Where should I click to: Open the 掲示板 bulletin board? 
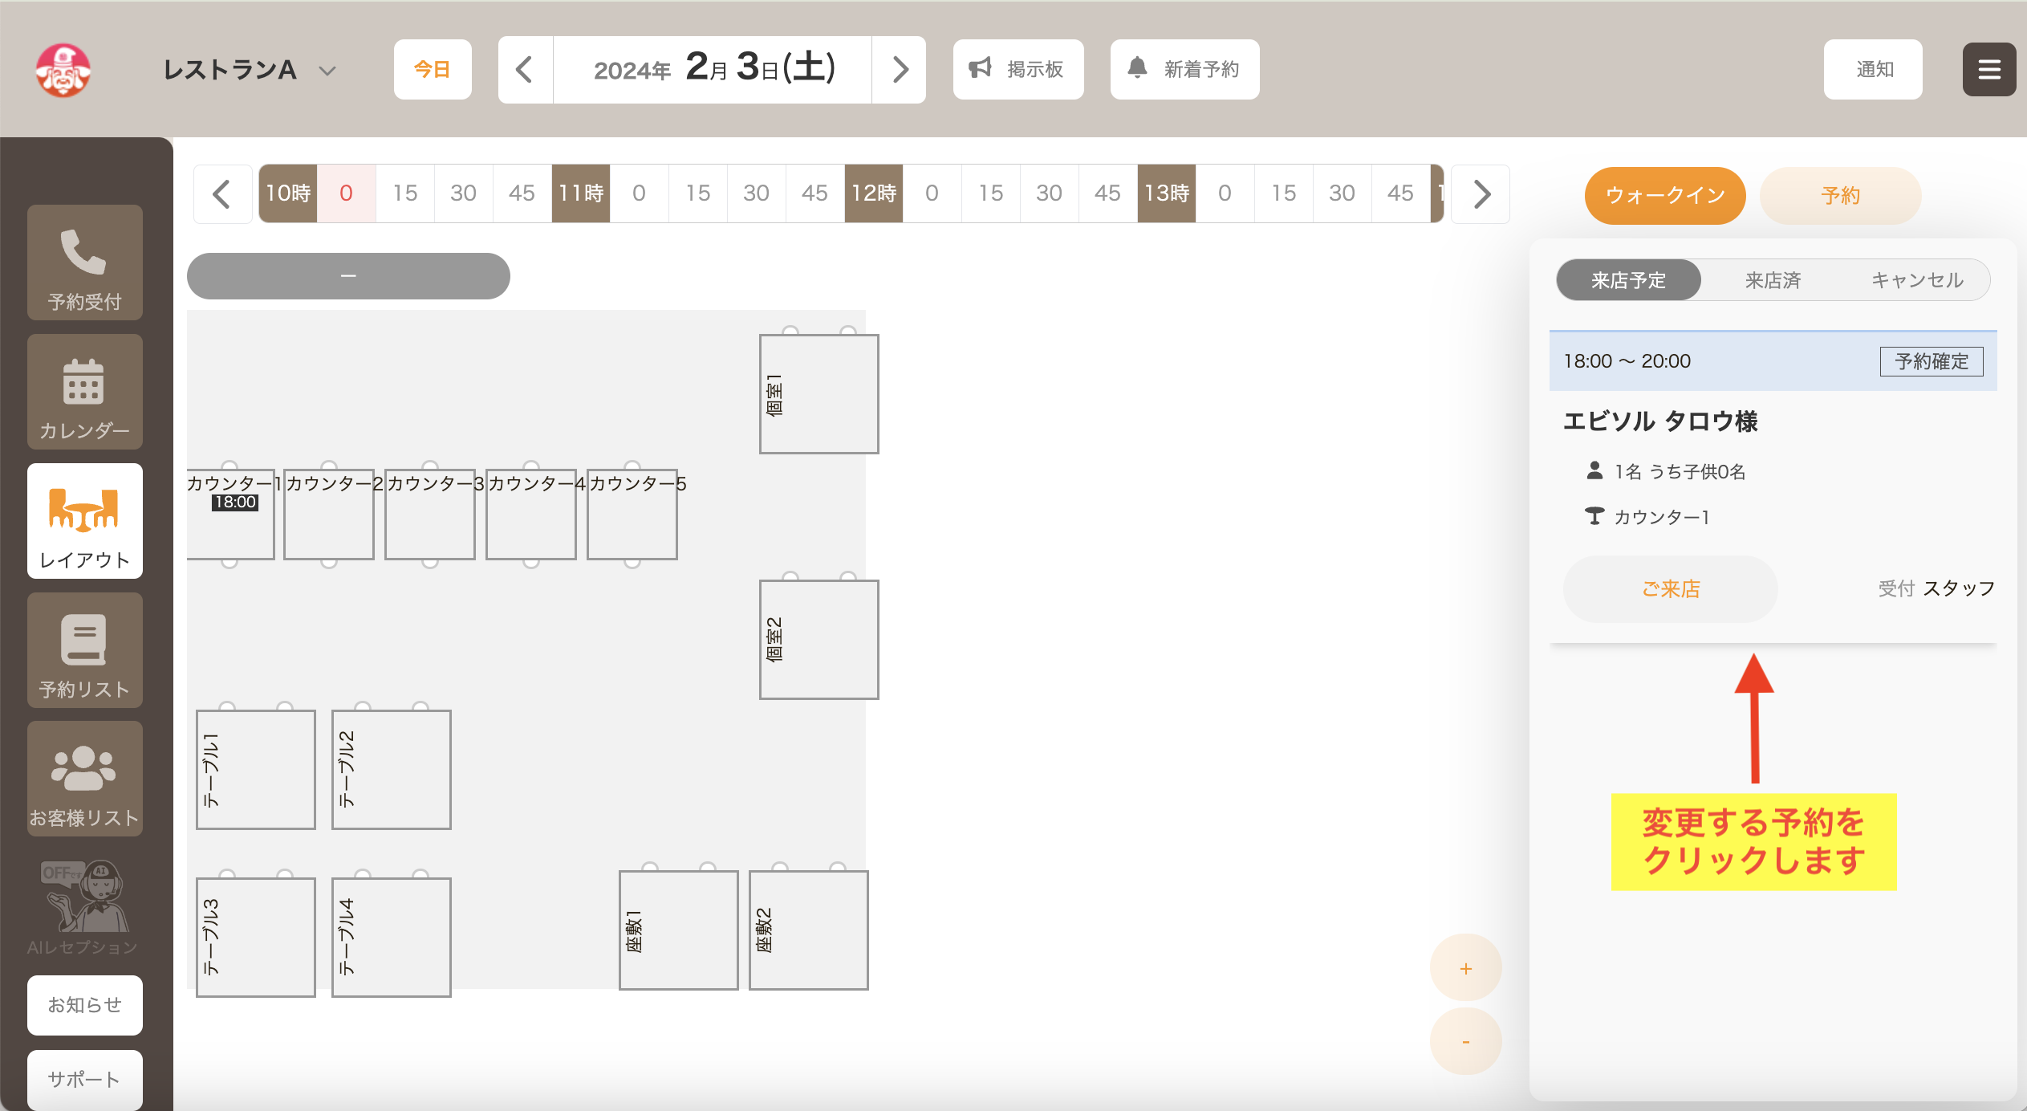pyautogui.click(x=1018, y=70)
